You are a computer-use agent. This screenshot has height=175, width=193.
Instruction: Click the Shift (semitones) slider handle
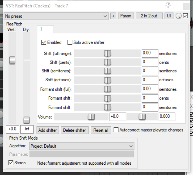[107, 71]
